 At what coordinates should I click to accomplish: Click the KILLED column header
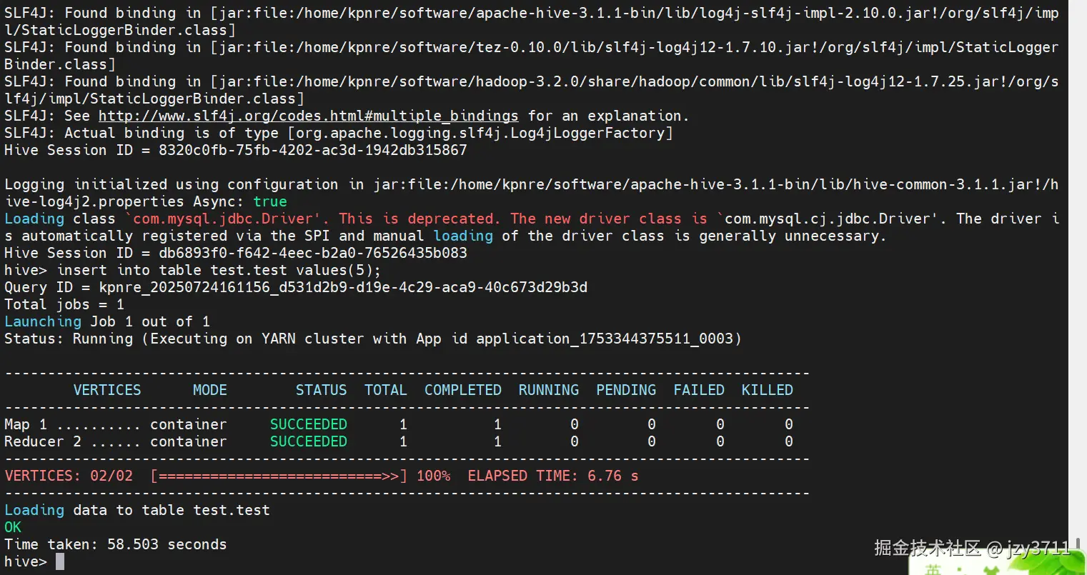pyautogui.click(x=768, y=390)
